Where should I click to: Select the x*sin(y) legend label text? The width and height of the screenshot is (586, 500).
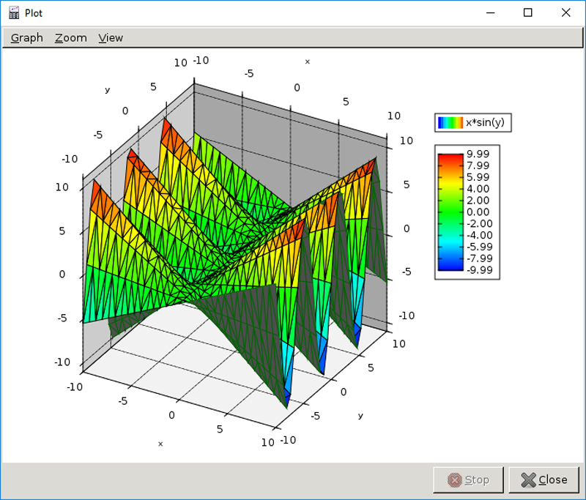[x=485, y=123]
